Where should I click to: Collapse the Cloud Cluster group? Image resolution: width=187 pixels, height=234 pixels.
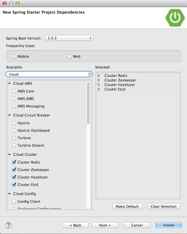click(x=9, y=154)
